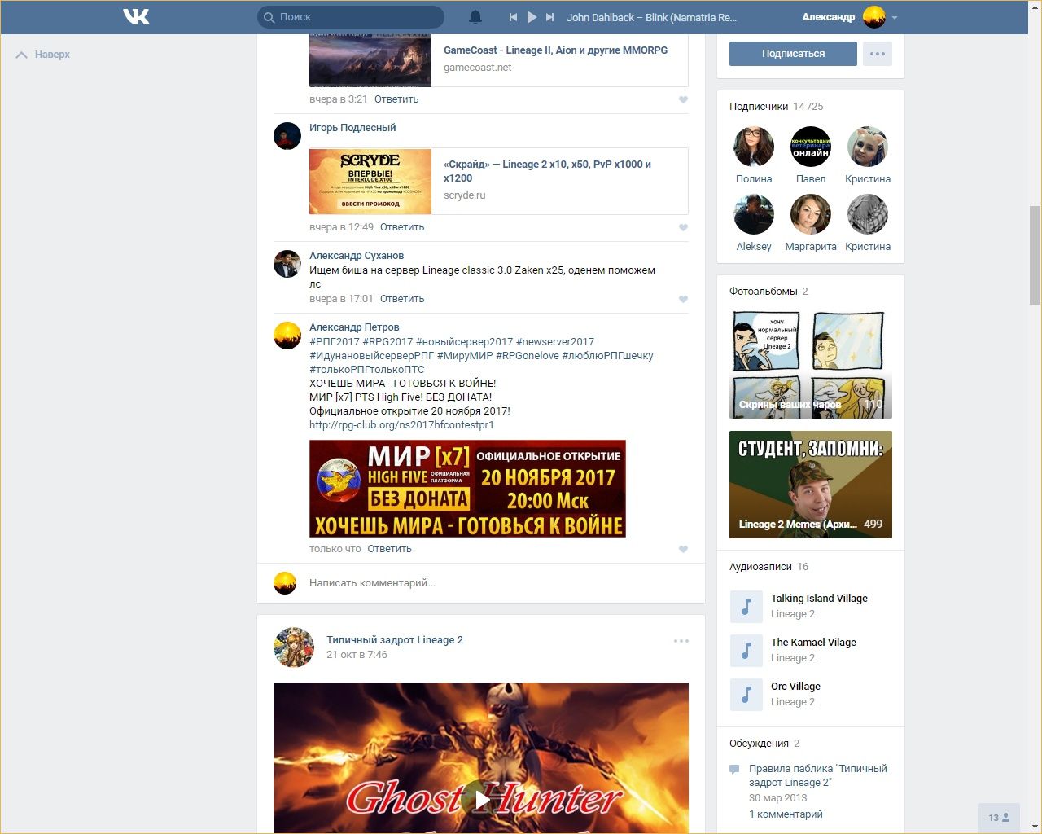Open the Скрины ваших чаров album
The height and width of the screenshot is (834, 1042).
pyautogui.click(x=811, y=365)
